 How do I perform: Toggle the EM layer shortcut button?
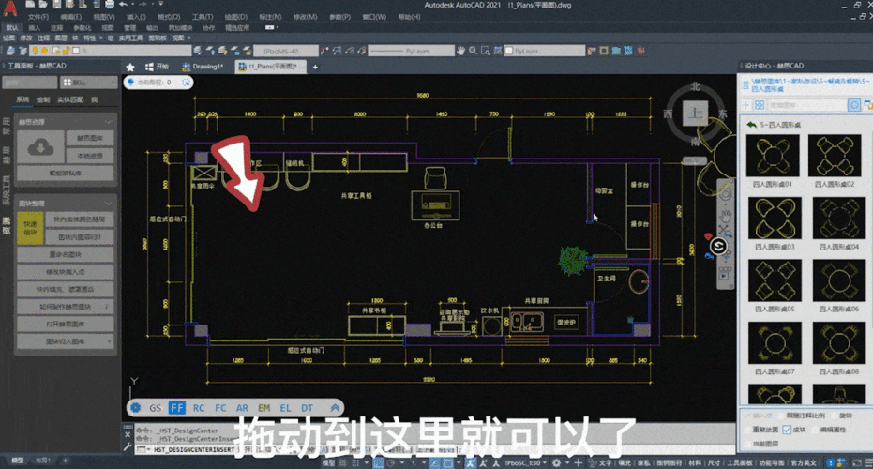point(263,408)
